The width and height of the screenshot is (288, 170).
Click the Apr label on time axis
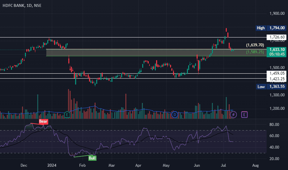[x=138, y=165]
